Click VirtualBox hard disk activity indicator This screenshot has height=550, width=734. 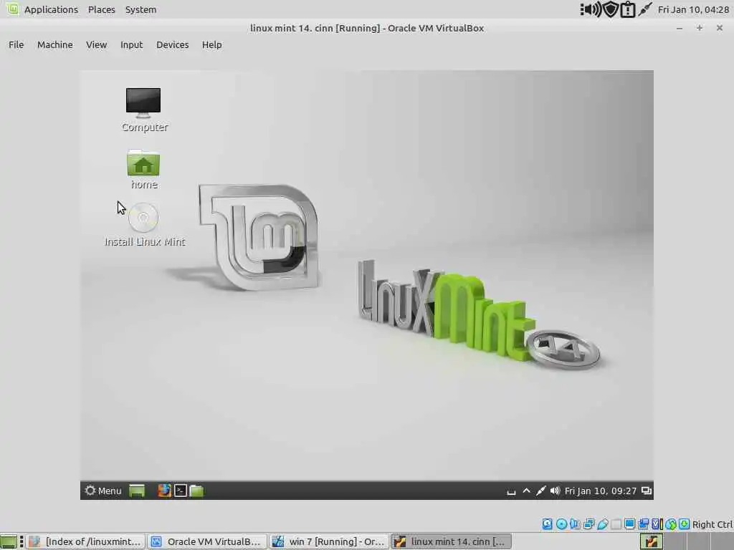coord(547,524)
